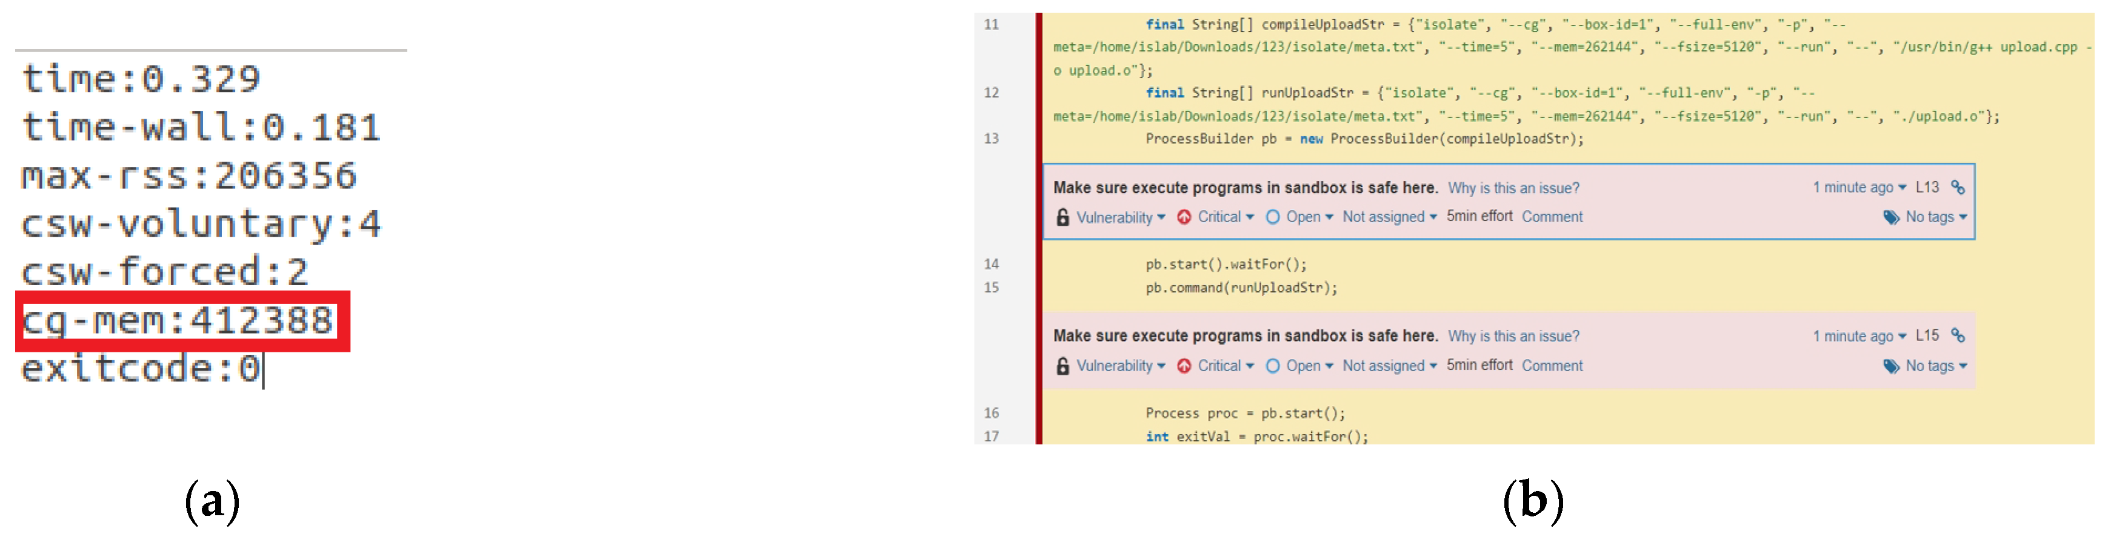Screen dimensions: 2108x534
Task: Click the red Critical severity icon on the L13 issue
Action: pyautogui.click(x=1183, y=217)
